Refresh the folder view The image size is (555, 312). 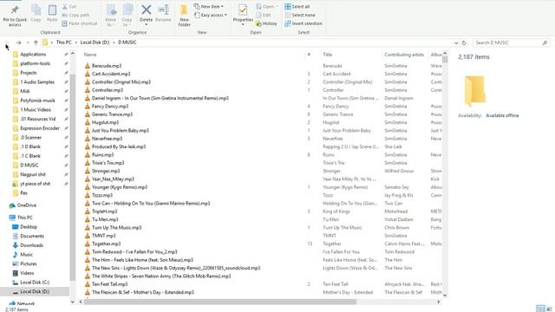point(464,42)
